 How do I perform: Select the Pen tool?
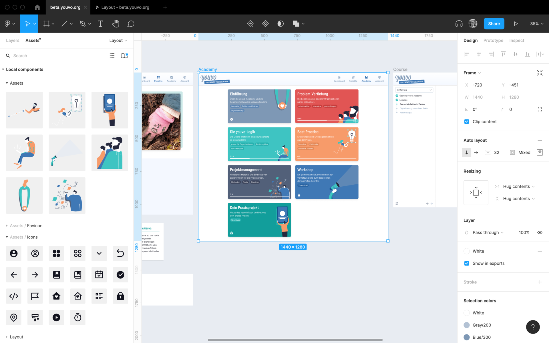(x=83, y=24)
